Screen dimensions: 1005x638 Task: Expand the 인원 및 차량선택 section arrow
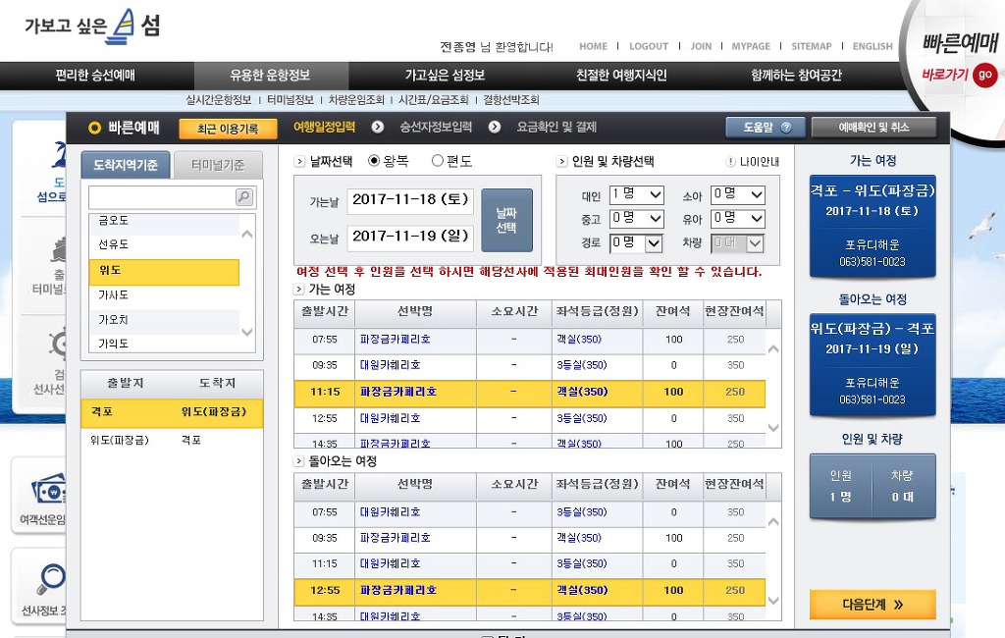(x=561, y=162)
